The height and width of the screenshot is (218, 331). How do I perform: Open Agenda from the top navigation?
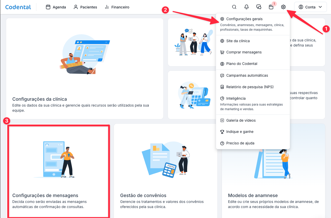[x=56, y=7]
